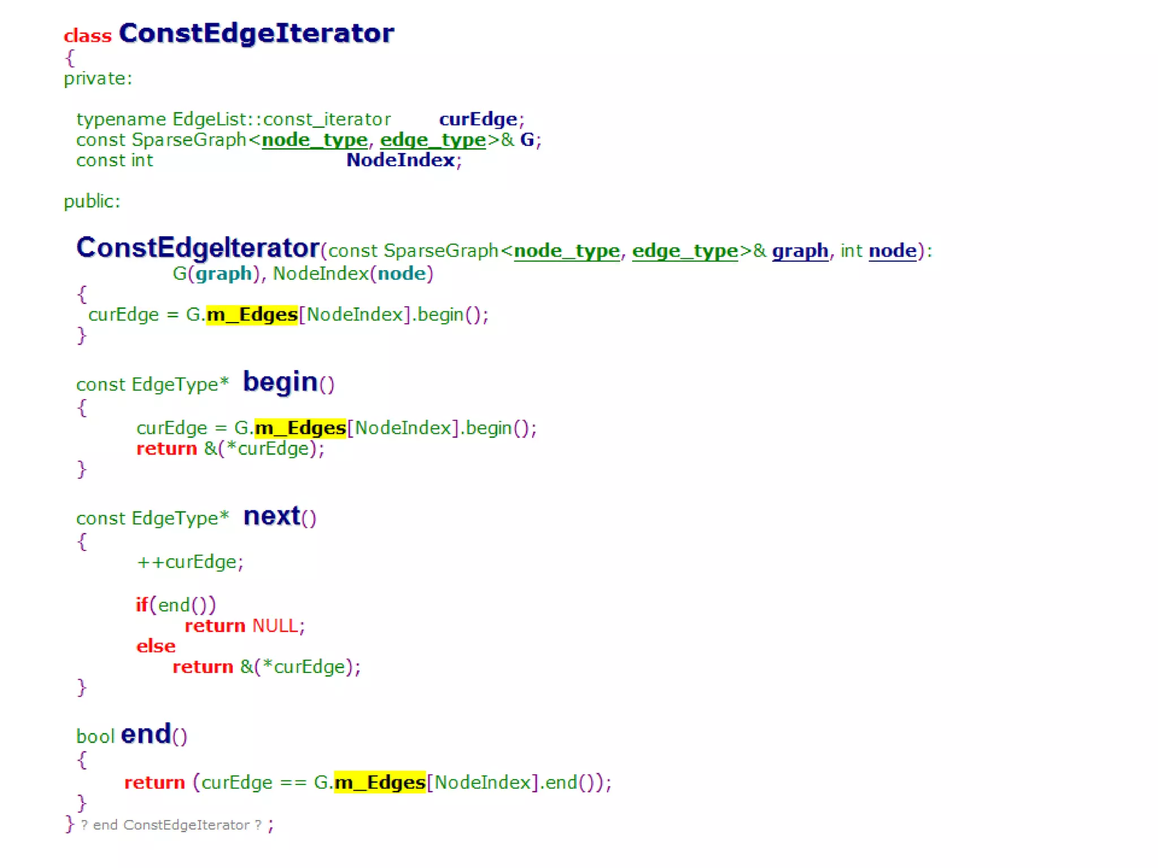Select the 'private:' access label
This screenshot has height=868, width=1158.
[x=98, y=79]
